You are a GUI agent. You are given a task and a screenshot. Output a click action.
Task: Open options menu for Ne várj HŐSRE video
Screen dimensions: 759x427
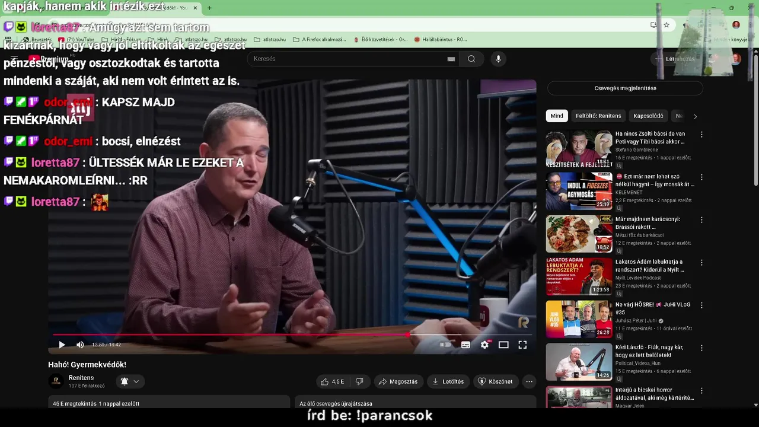point(701,305)
